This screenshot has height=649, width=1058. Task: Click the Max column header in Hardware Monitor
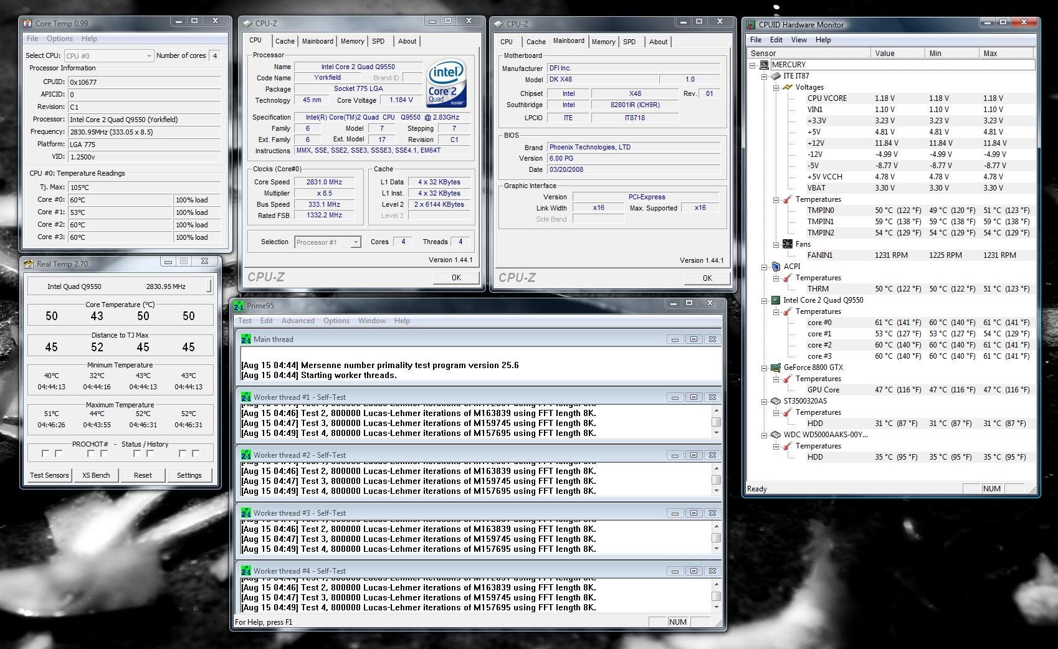pos(1006,54)
